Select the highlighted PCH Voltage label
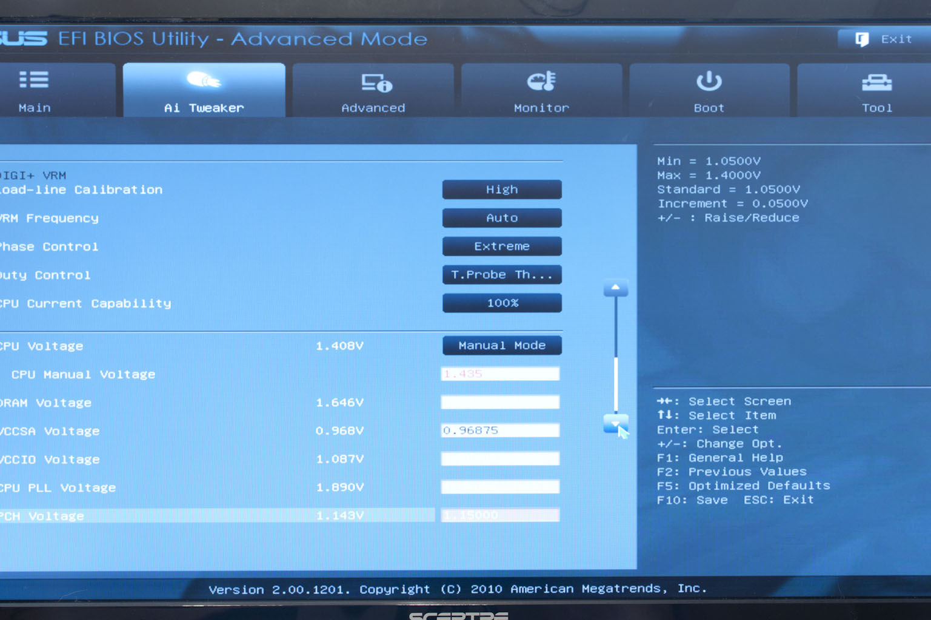Viewport: 931px width, 620px height. coord(42,516)
